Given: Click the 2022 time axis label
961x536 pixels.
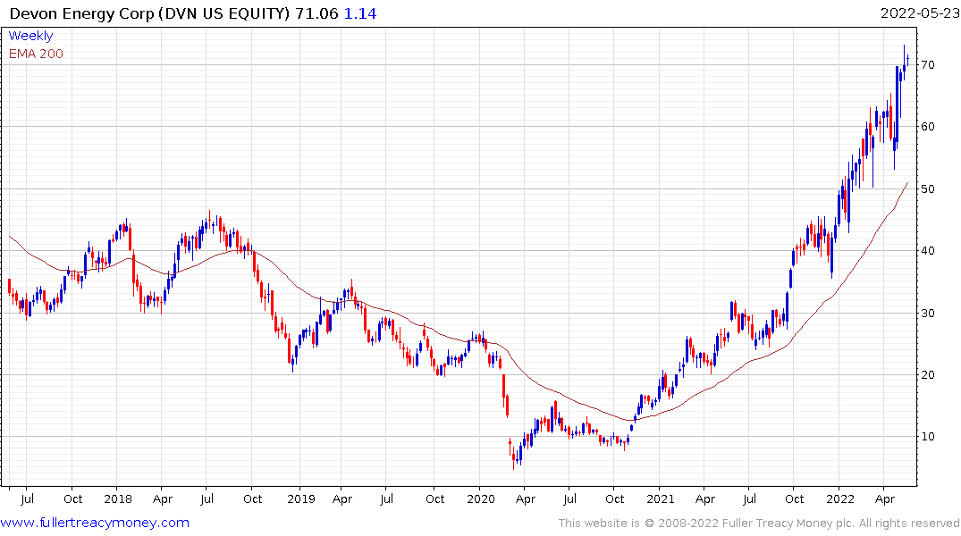Looking at the screenshot, I should (839, 498).
